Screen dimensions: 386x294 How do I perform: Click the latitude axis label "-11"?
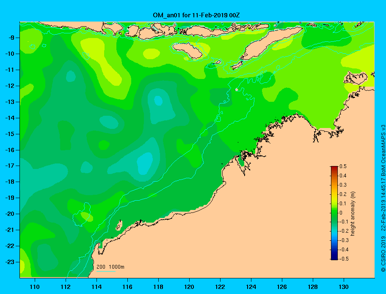tap(10, 70)
